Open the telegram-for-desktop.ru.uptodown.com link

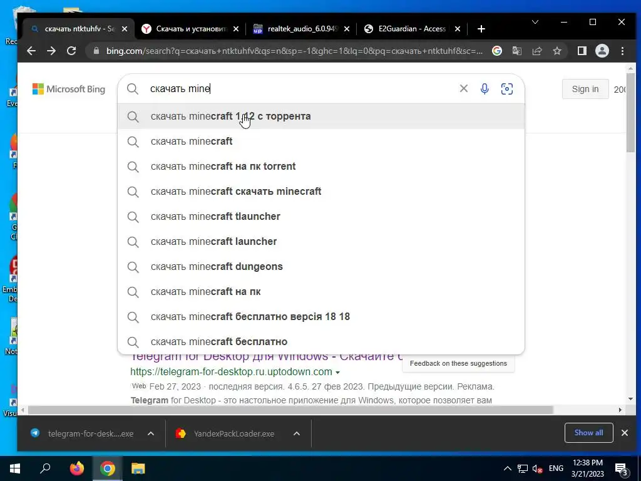tap(231, 372)
